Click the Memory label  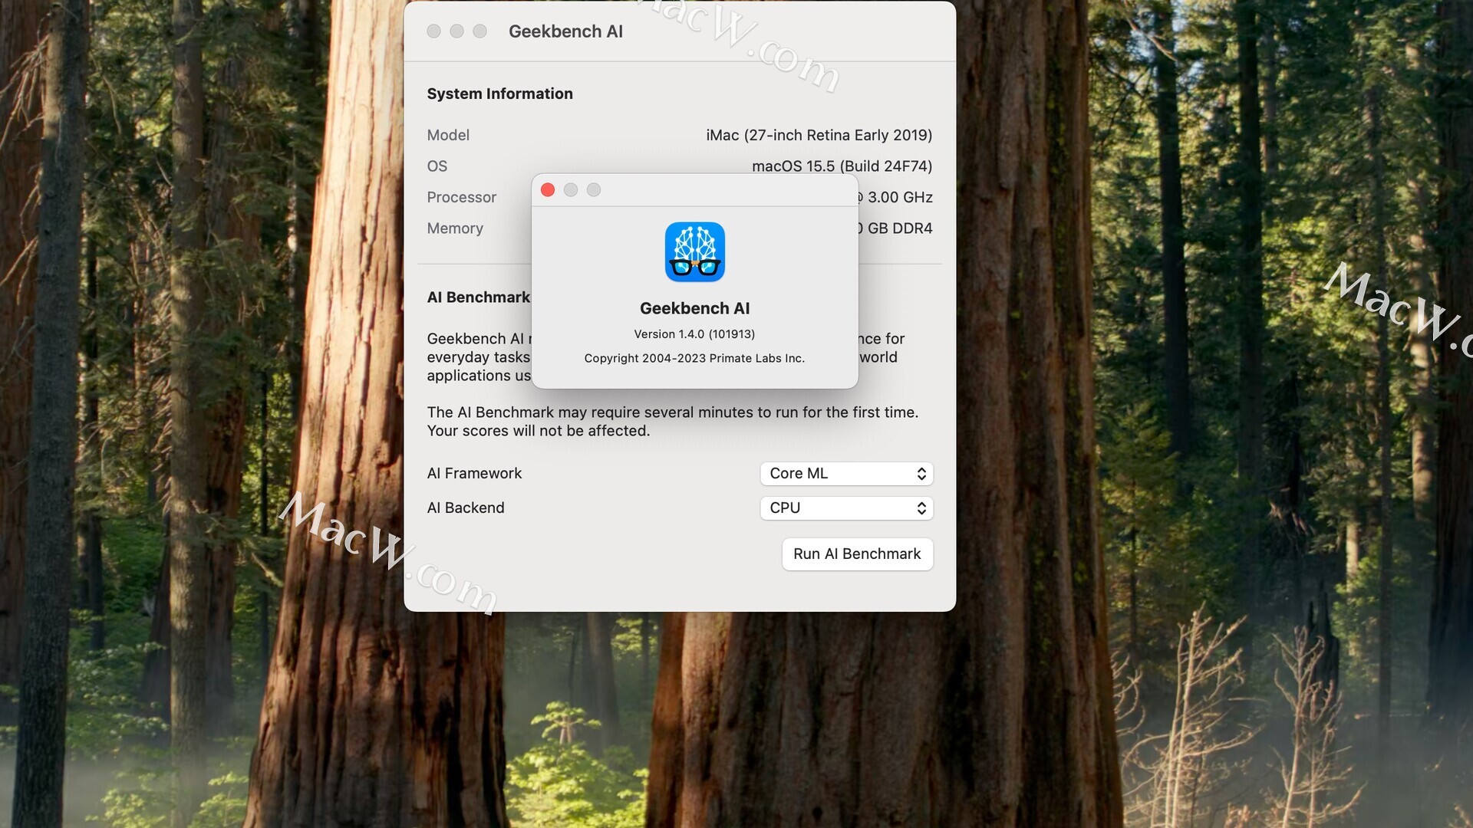(x=455, y=228)
